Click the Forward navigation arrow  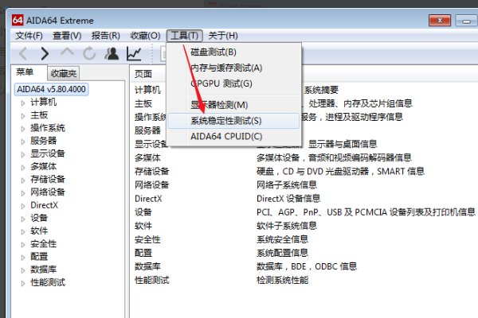(x=45, y=54)
